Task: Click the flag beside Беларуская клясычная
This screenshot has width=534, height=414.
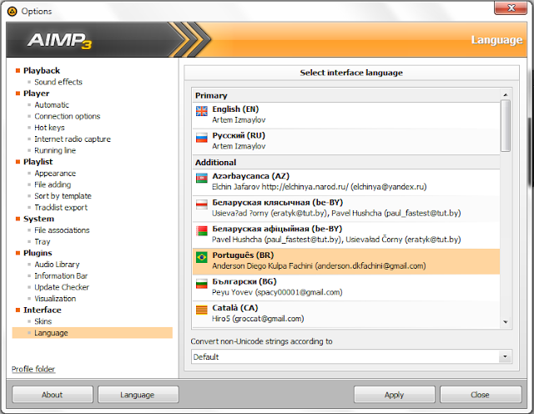Action: pos(202,204)
